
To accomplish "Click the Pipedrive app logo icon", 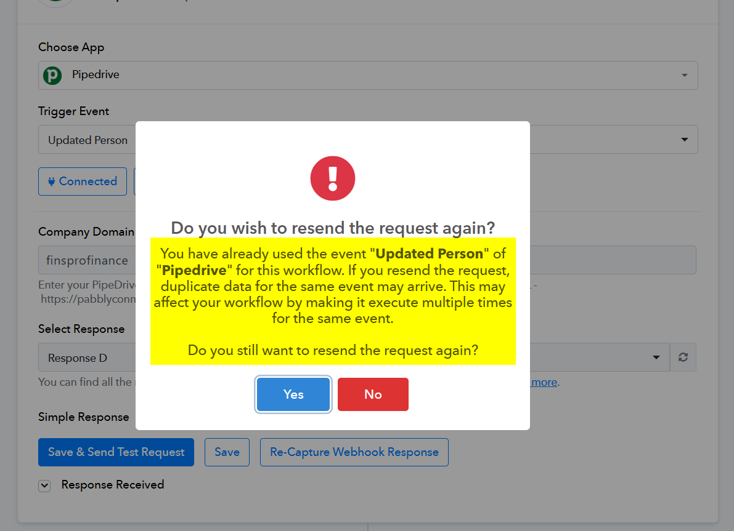I will coord(52,75).
